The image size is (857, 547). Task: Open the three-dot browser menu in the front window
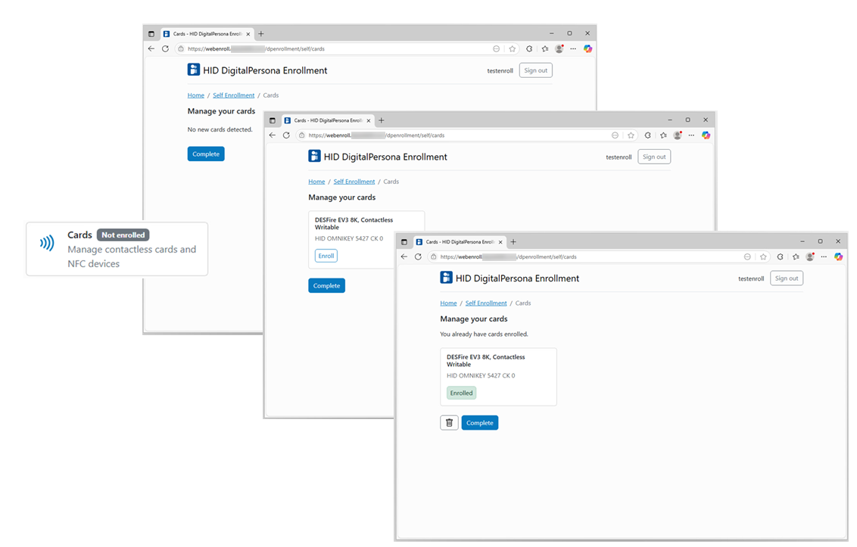(824, 257)
